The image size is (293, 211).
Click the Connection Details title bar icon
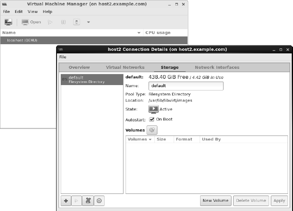[x=61, y=50]
